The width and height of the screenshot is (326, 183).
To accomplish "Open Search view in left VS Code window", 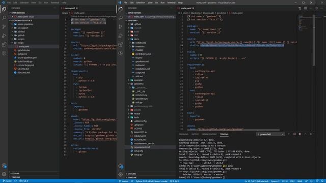I will point(4,18).
